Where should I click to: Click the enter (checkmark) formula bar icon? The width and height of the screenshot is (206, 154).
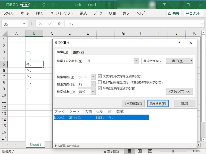(x=50, y=24)
